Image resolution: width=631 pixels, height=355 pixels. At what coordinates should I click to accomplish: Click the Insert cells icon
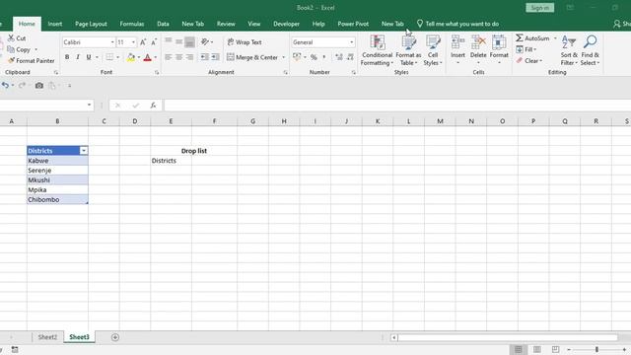[457, 41]
